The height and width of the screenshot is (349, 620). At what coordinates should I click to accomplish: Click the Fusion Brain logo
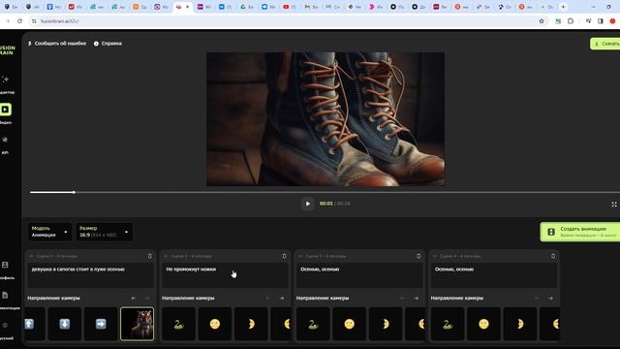coord(7,49)
